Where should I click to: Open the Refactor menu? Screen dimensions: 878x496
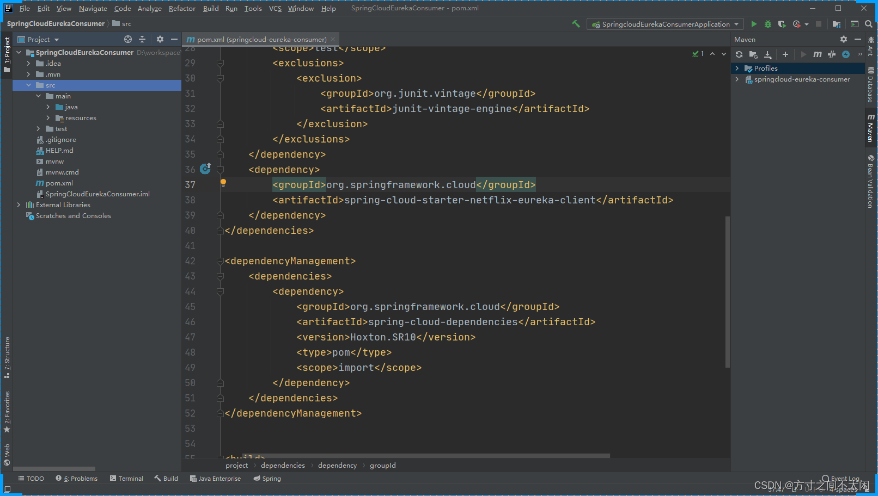(x=182, y=8)
